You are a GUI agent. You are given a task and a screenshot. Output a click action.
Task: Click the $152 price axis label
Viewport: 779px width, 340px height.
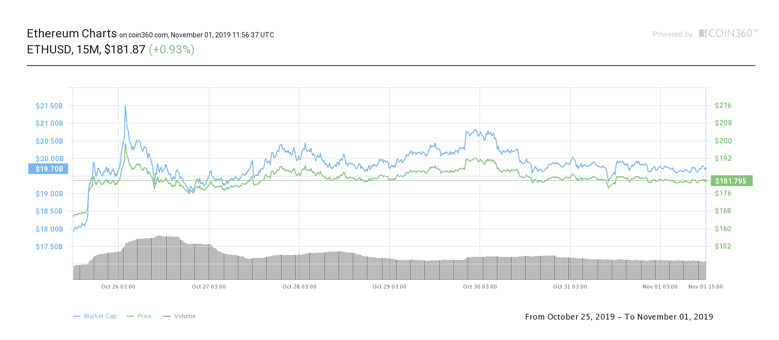[723, 246]
